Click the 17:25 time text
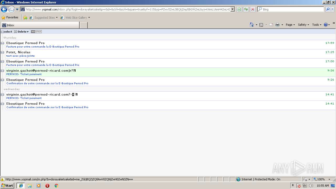Image resolution: width=336 pixels, height=189 pixels. click(330, 52)
